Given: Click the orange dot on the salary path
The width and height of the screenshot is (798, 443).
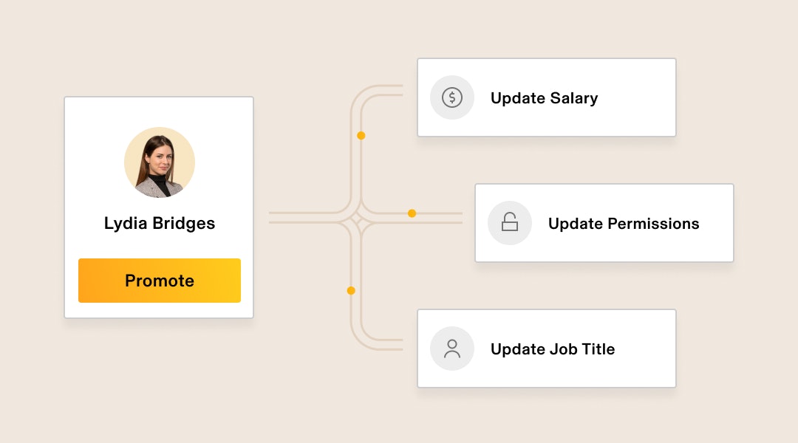Looking at the screenshot, I should pos(361,136).
